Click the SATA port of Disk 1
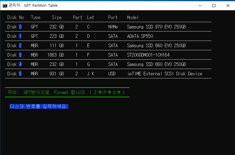Screen dimensions: 235x155 [113, 36]
